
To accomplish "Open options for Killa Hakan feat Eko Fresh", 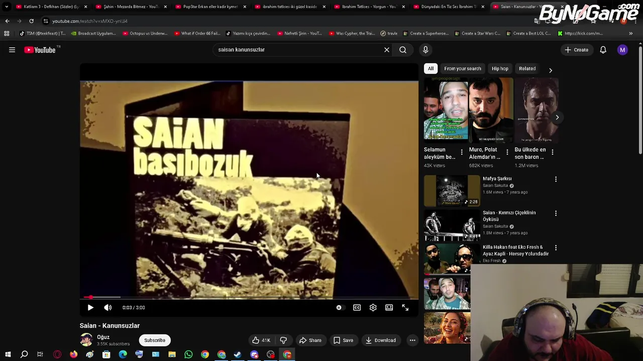I will coord(556,248).
